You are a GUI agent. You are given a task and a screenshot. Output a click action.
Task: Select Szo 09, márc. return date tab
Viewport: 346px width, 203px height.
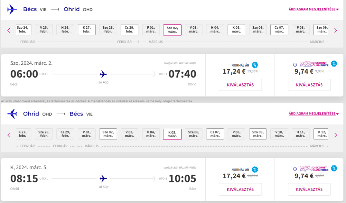[258, 134]
